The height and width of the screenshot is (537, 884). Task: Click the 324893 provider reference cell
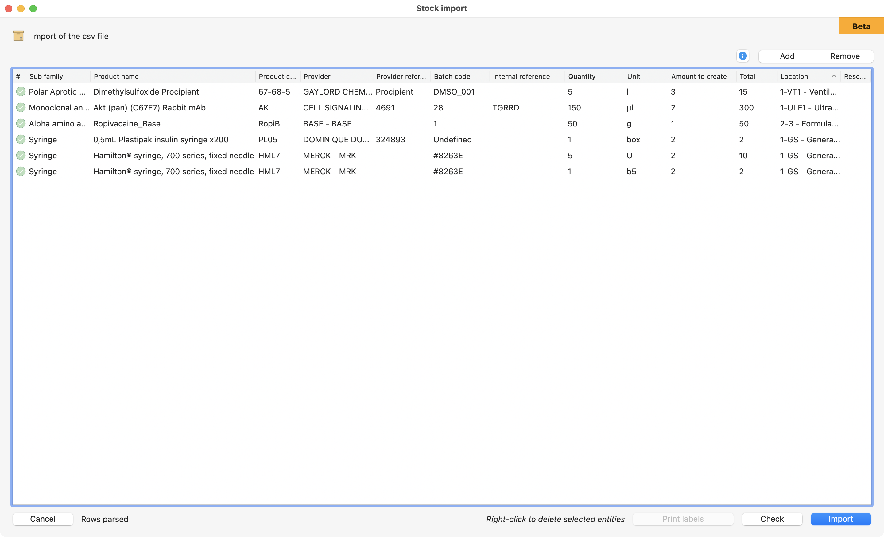390,140
